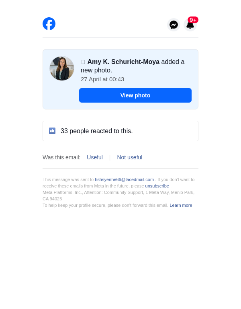Follow the unsubscribe link in the footer
Viewport: 241px width, 309px height.
point(157,186)
